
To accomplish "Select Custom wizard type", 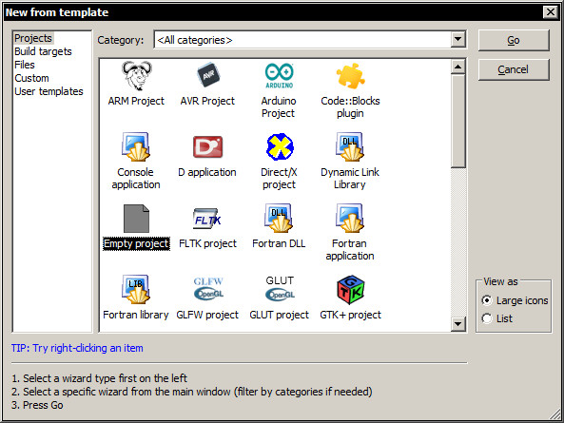I will [x=31, y=78].
